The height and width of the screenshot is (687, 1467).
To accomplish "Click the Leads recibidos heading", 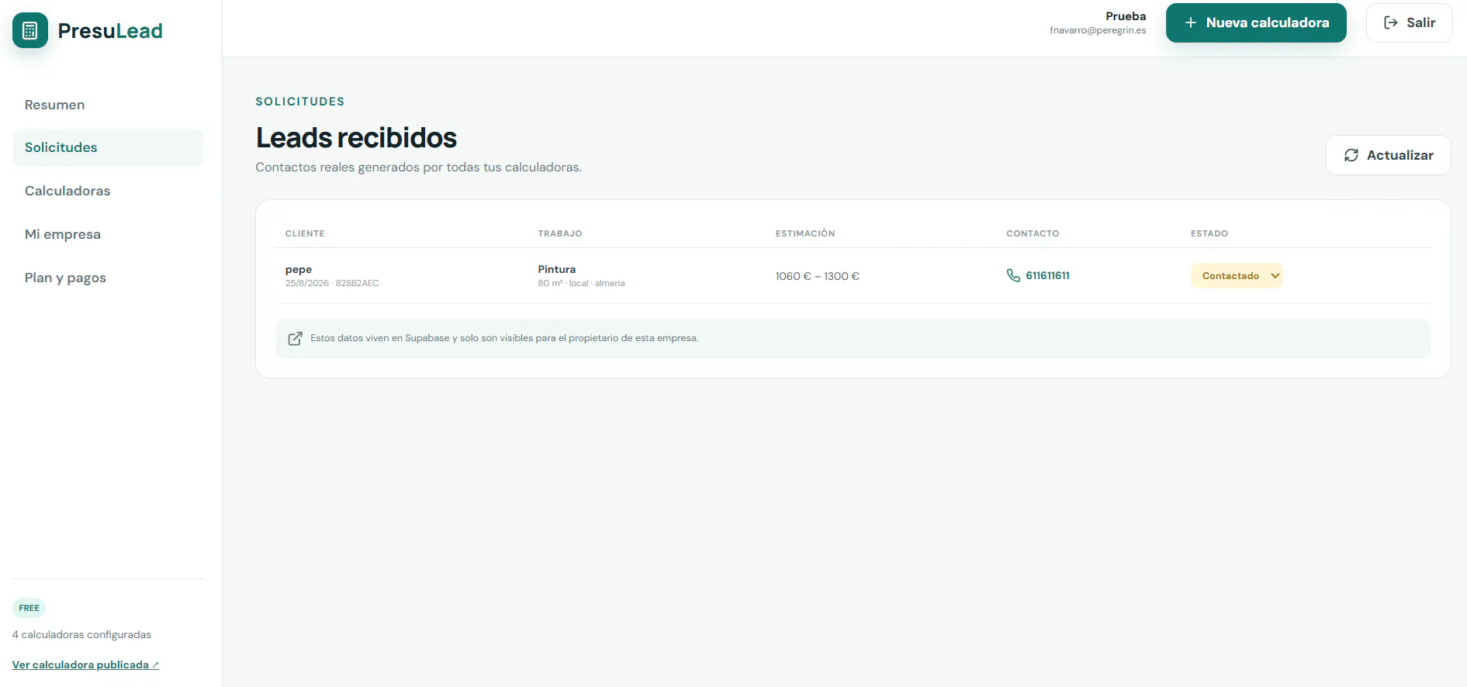I will tap(356, 137).
